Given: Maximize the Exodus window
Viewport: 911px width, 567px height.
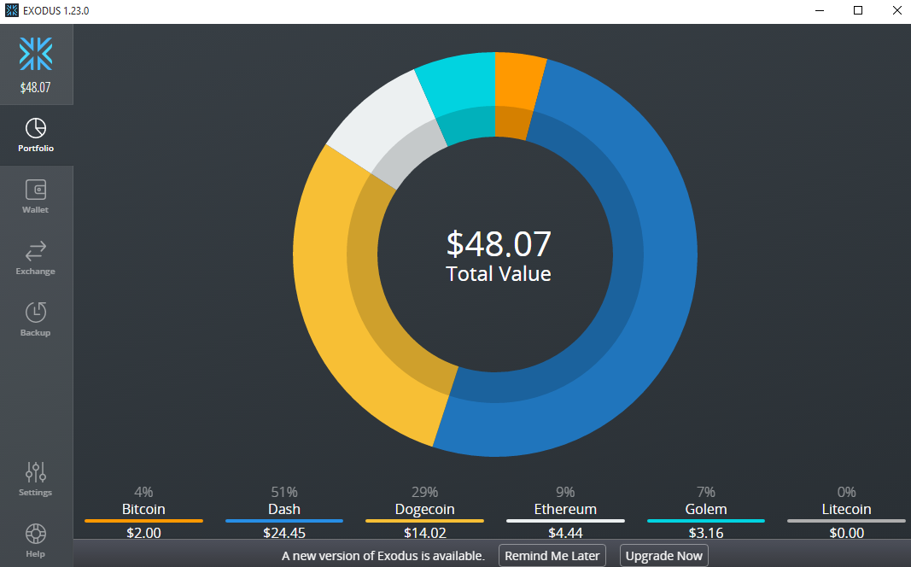Looking at the screenshot, I should 857,10.
